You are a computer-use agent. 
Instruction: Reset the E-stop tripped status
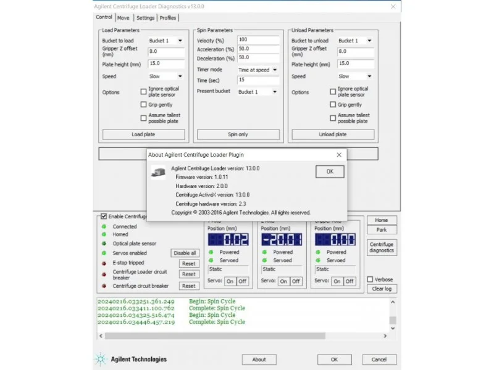[x=189, y=264]
